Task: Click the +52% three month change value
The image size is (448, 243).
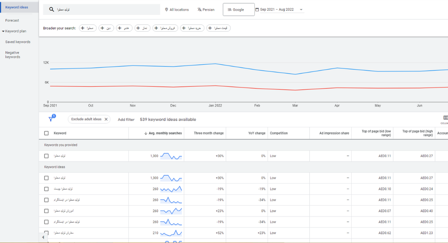Action: coord(220,233)
